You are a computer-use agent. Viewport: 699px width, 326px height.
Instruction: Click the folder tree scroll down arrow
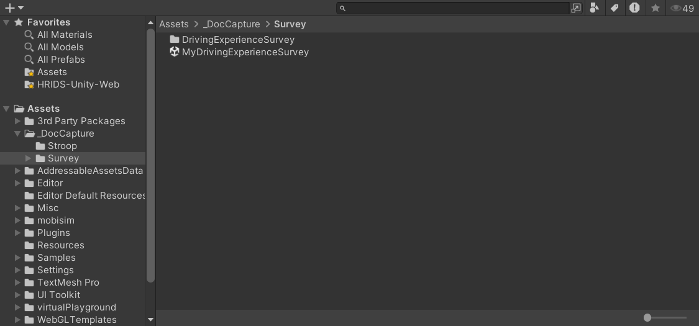pos(150,319)
